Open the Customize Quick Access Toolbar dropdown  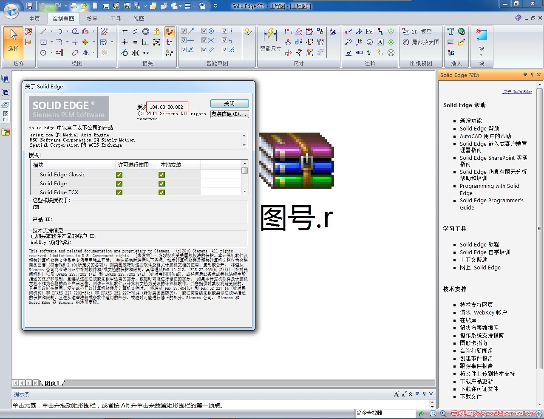[215, 6]
